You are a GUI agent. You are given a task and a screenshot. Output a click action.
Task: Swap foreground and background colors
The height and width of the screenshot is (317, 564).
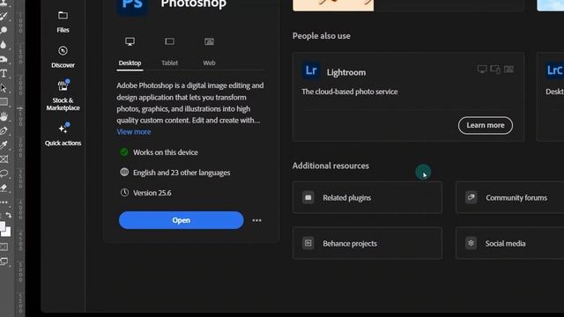pyautogui.click(x=8, y=215)
